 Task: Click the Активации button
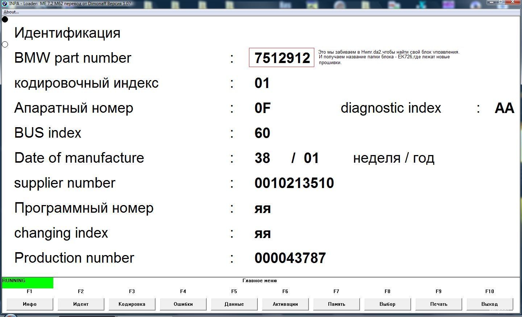(x=285, y=304)
